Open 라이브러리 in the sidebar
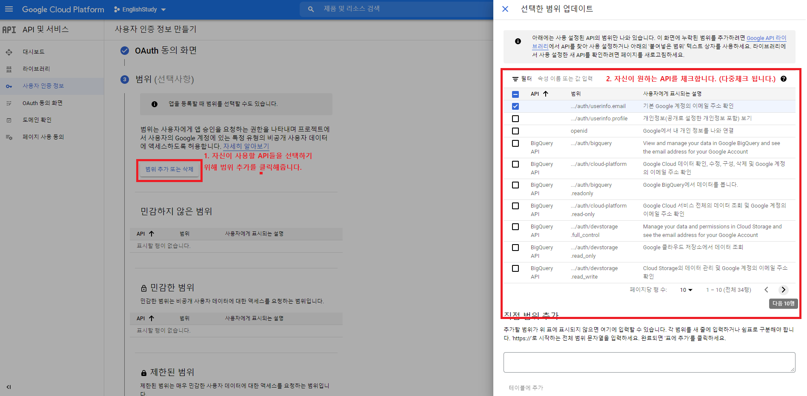The image size is (807, 396). coord(36,69)
